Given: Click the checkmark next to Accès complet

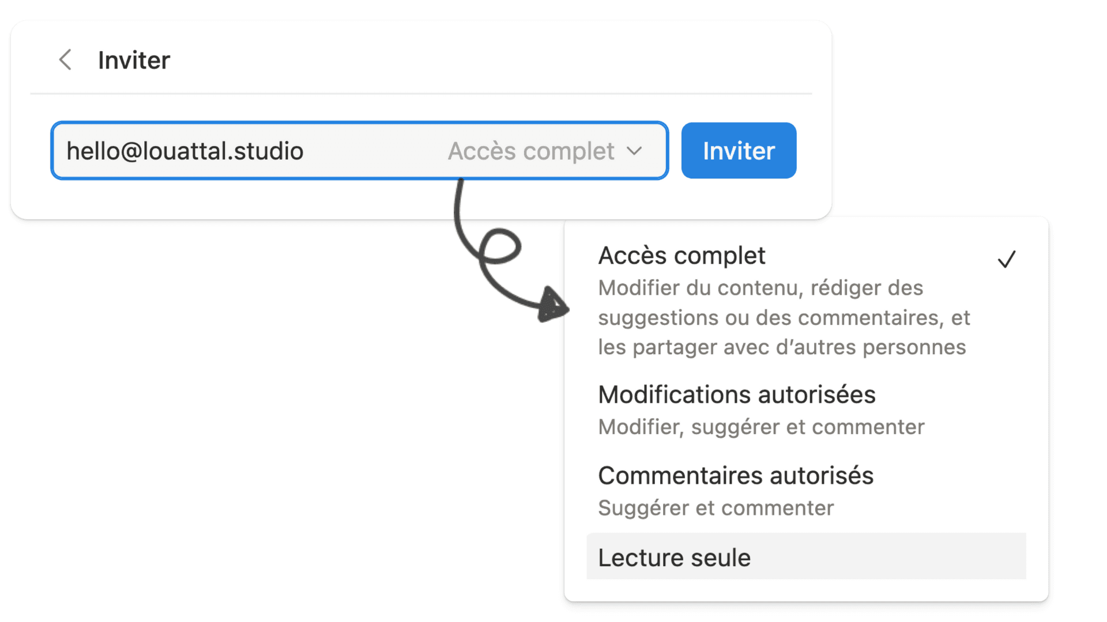Looking at the screenshot, I should point(1007,259).
